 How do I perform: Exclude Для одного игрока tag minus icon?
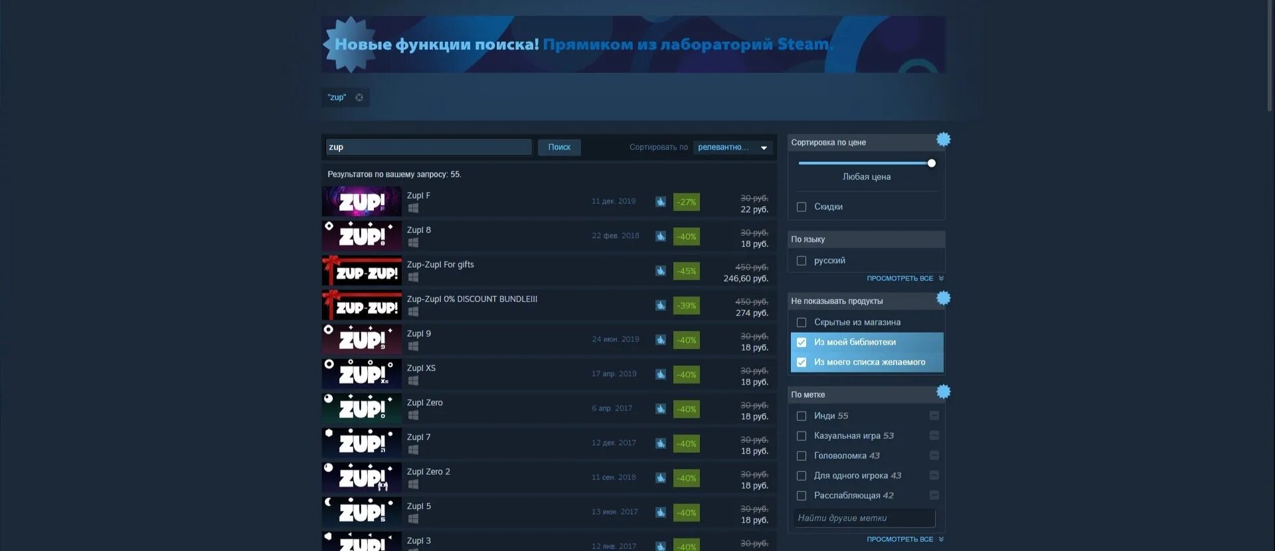(x=934, y=475)
